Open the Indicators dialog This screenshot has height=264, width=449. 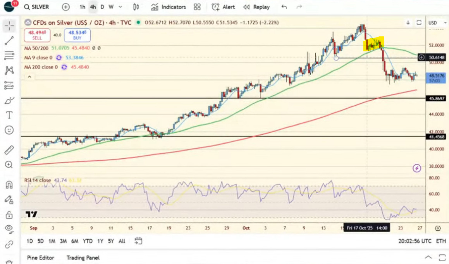point(169,7)
